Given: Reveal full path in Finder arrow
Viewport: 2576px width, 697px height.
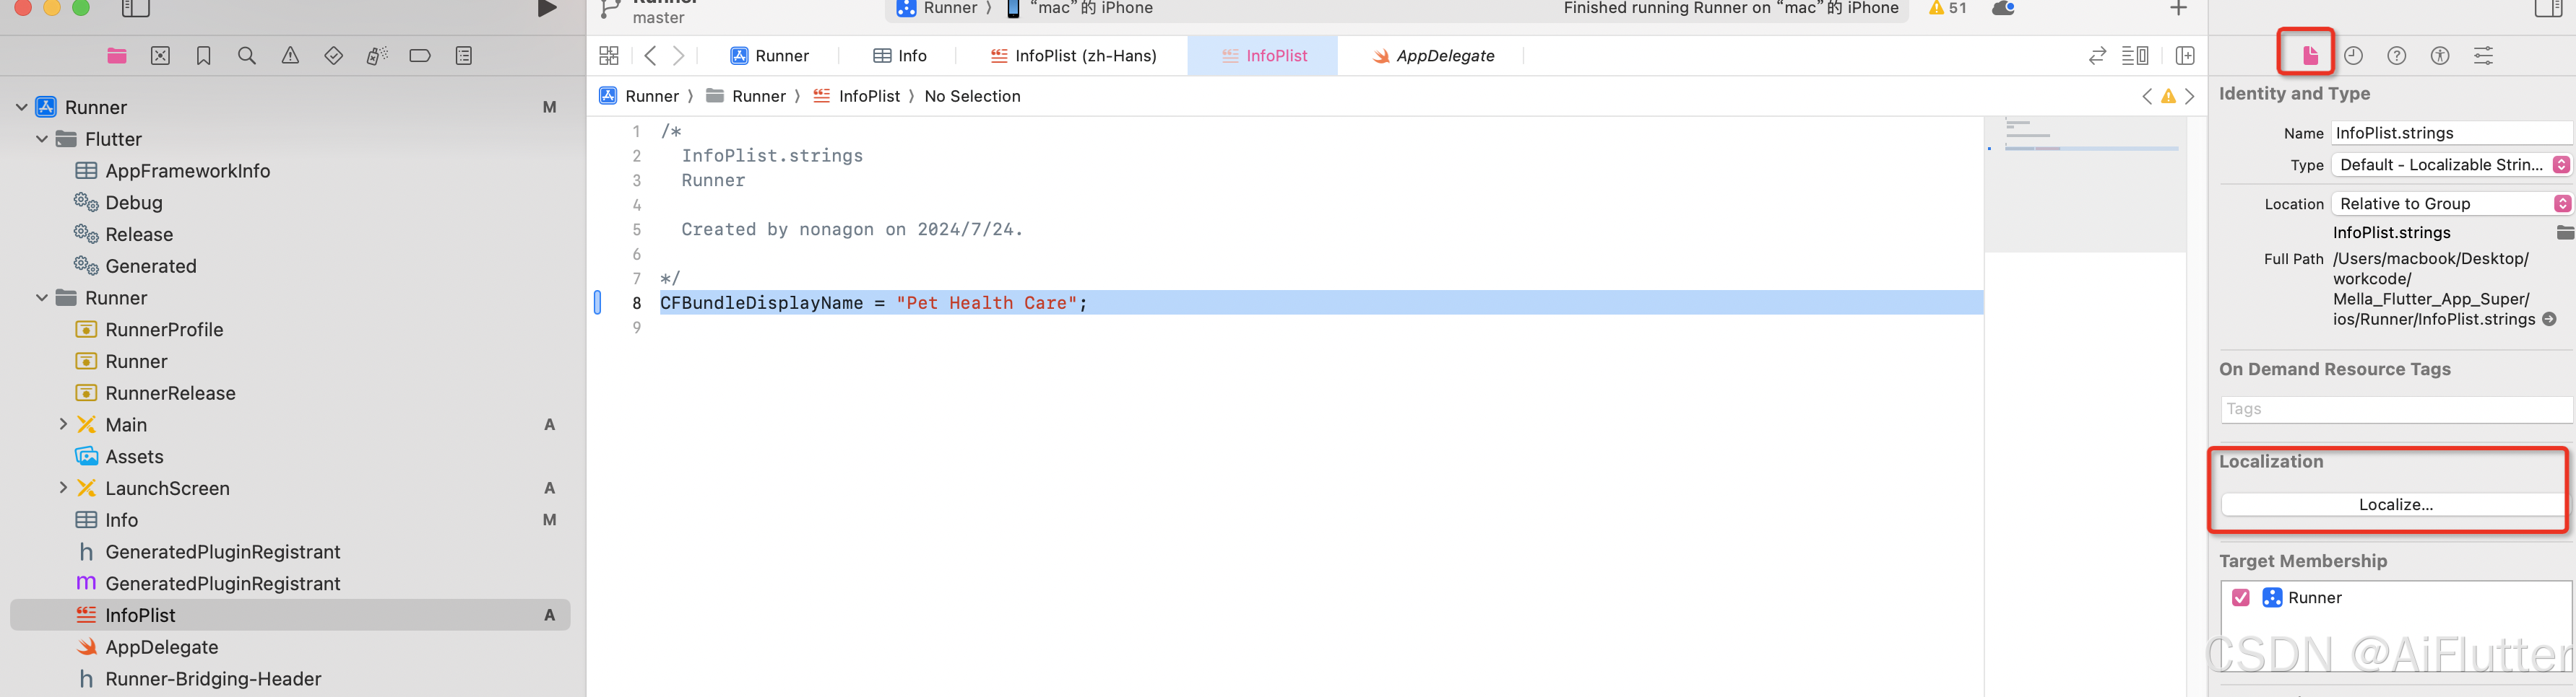Looking at the screenshot, I should pyautogui.click(x=2549, y=320).
